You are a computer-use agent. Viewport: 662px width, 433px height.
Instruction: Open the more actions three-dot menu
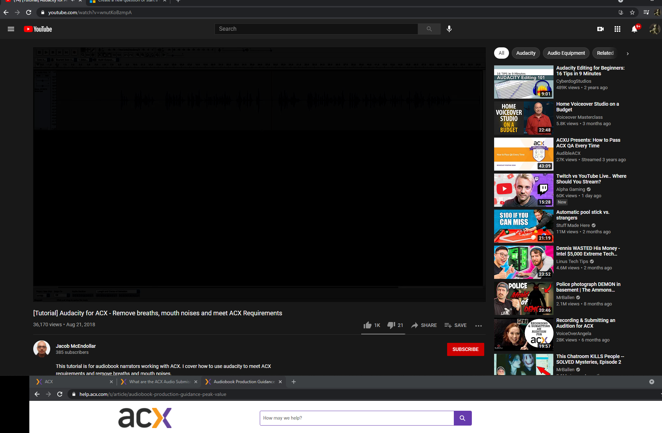479,326
